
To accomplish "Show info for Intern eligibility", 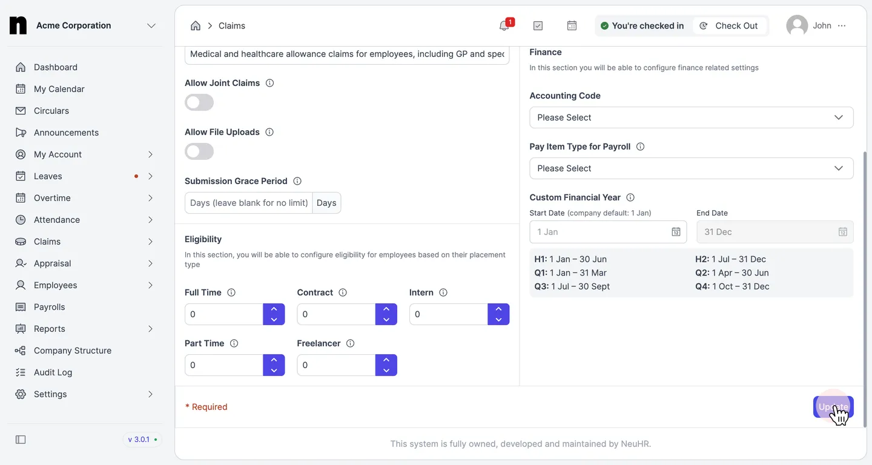I will click(x=443, y=292).
